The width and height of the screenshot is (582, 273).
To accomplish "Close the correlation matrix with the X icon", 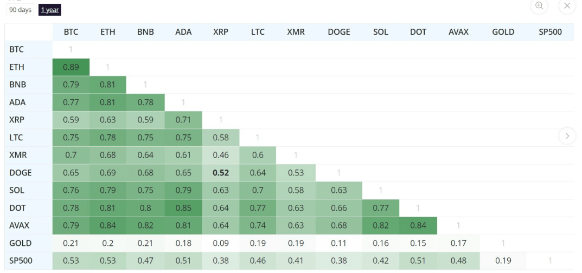I will 567,5.
